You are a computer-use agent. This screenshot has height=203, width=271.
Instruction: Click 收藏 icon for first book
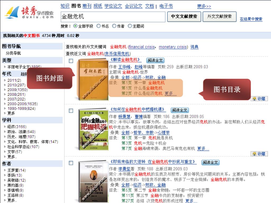259,99
